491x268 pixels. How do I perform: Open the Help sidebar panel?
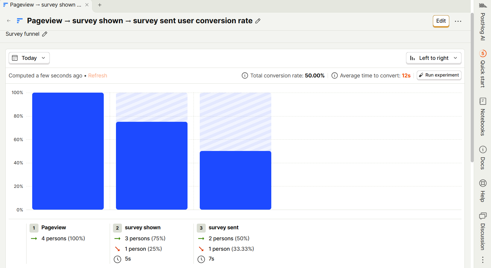pyautogui.click(x=483, y=191)
